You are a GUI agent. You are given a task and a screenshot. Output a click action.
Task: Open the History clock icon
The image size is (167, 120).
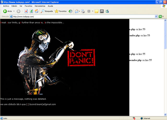(70, 11)
